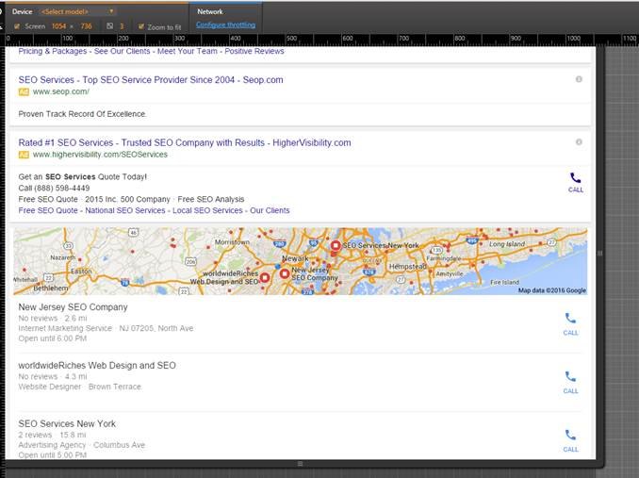Click the Open until 6:00 PM text

53,338
